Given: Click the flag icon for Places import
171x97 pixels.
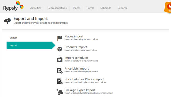Looking at the screenshot, I should point(60,38).
